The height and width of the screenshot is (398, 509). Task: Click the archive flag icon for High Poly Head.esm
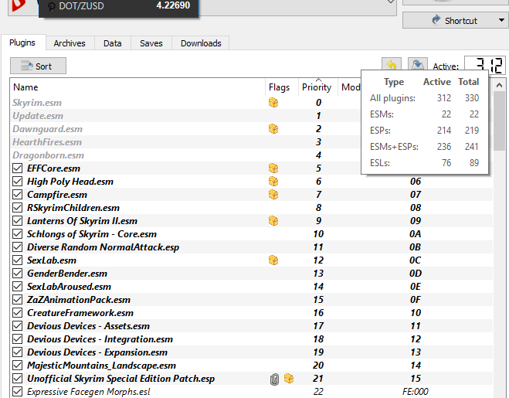(273, 182)
